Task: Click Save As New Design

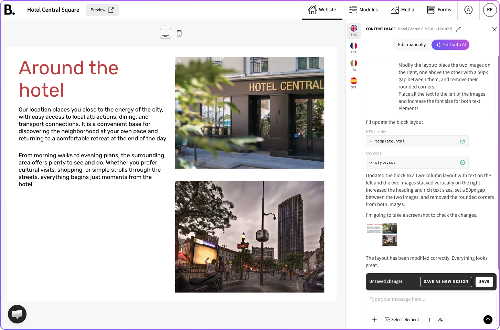Action: 446,281
